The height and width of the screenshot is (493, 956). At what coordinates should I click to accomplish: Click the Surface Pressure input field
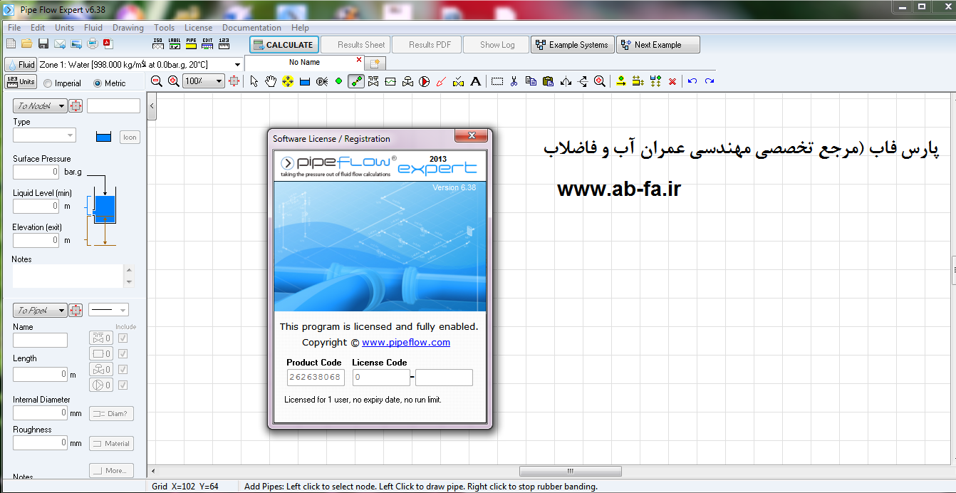36,172
